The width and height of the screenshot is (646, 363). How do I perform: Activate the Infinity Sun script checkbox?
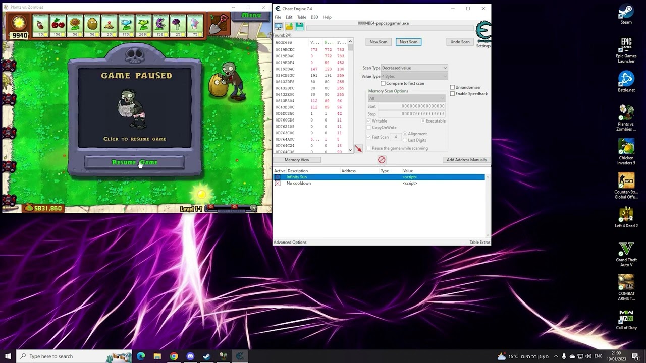[x=277, y=177]
